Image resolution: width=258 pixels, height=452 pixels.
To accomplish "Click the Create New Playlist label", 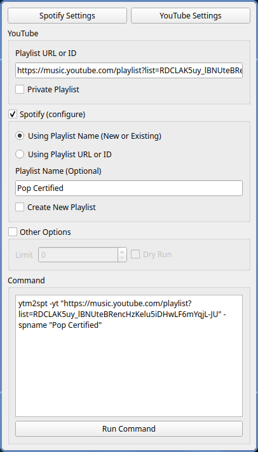I will coord(62,208).
